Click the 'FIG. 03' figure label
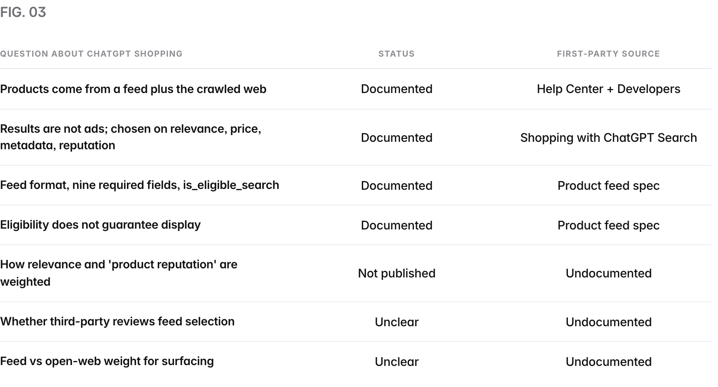The width and height of the screenshot is (718, 387). (23, 12)
